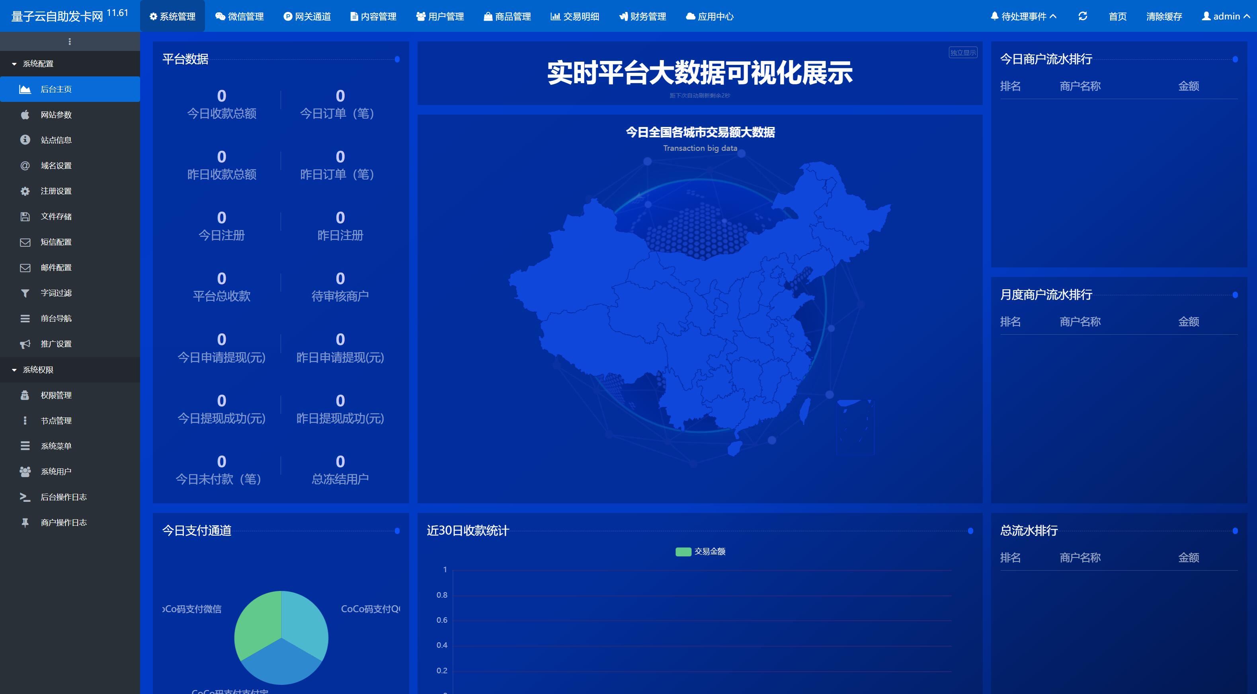
Task: Toggle the blue dot on 今日支付通道 panel
Action: [x=397, y=531]
